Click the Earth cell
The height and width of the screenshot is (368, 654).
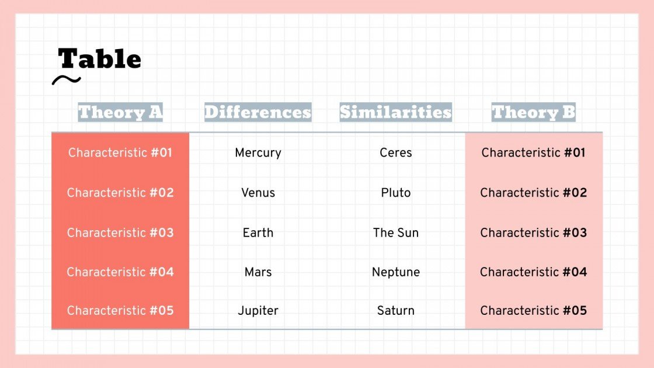point(258,232)
